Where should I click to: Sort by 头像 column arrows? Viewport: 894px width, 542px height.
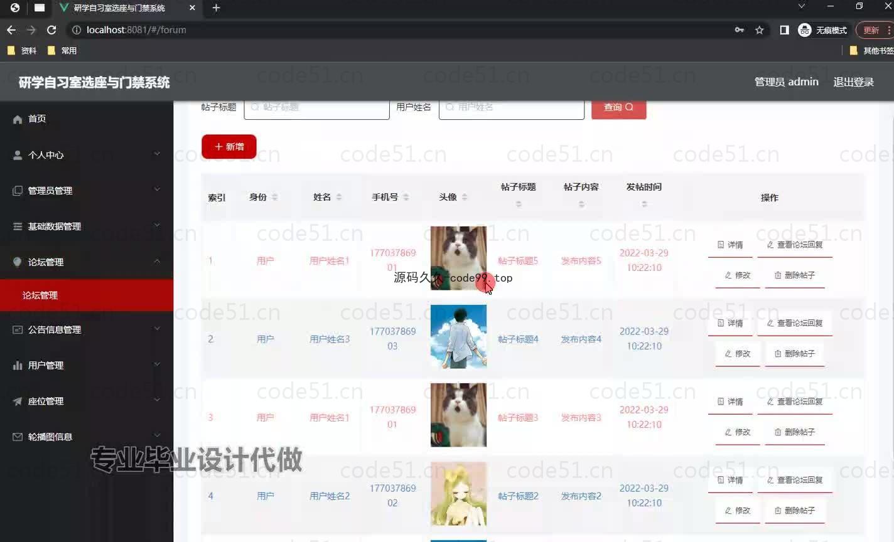pyautogui.click(x=465, y=197)
